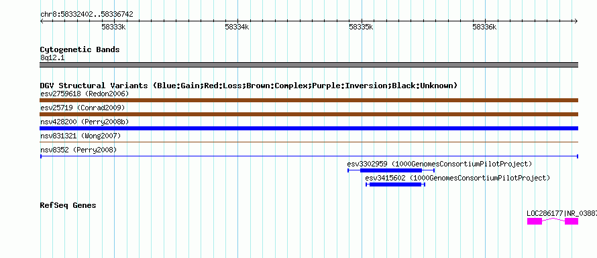Select the brown bar for esv2759618
This screenshot has height=258, width=597.
tap(309, 100)
